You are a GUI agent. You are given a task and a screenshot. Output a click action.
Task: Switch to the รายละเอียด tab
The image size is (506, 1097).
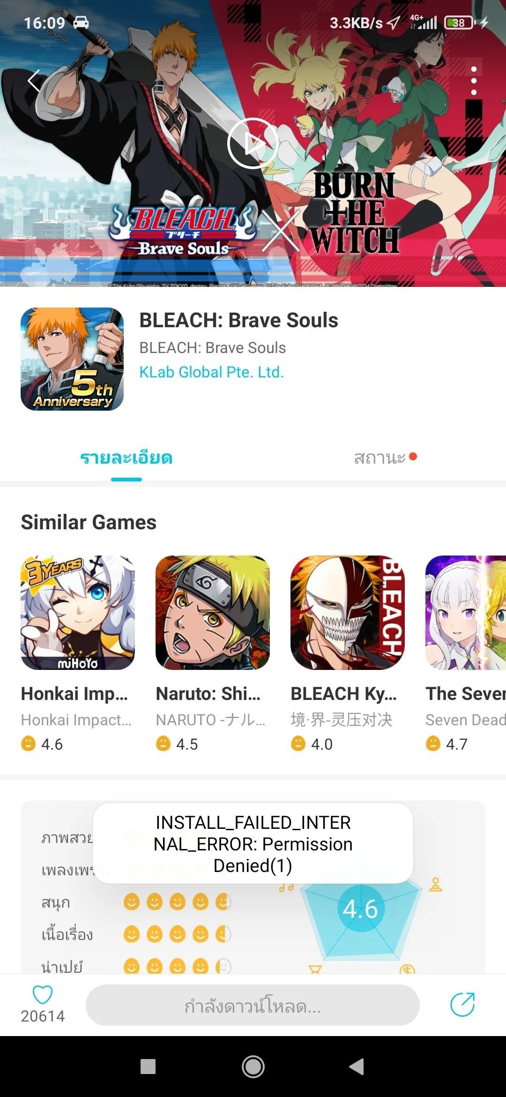[126, 458]
